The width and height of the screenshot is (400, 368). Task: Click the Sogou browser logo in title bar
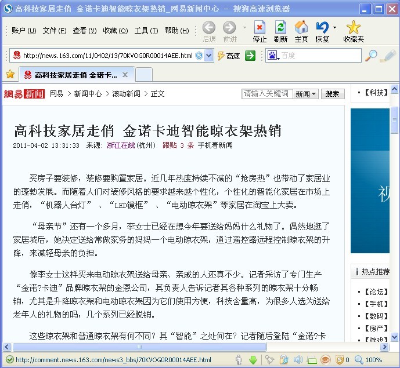[x=8, y=9]
